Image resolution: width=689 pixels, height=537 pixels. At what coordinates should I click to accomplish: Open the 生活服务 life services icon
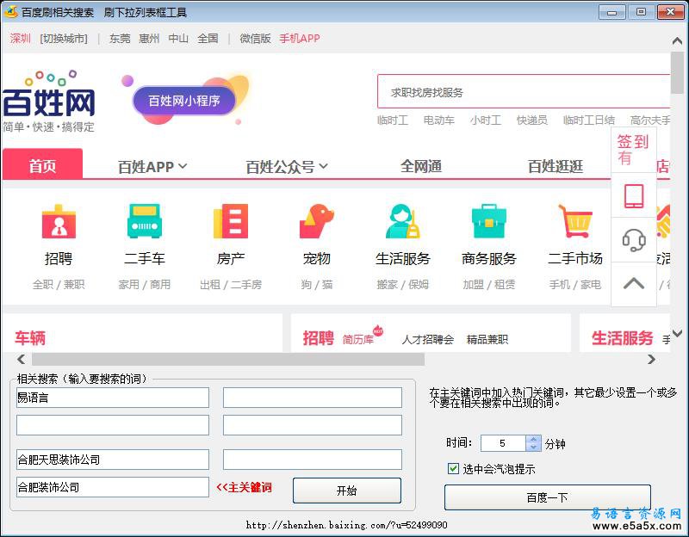point(402,221)
